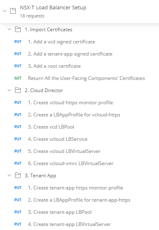Collapse the Cloud Director folder chevron
This screenshot has width=159, height=230.
point(9,90)
